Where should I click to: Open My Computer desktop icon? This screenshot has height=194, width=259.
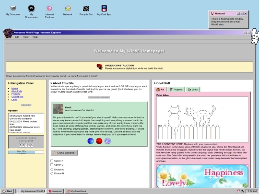[13, 11]
